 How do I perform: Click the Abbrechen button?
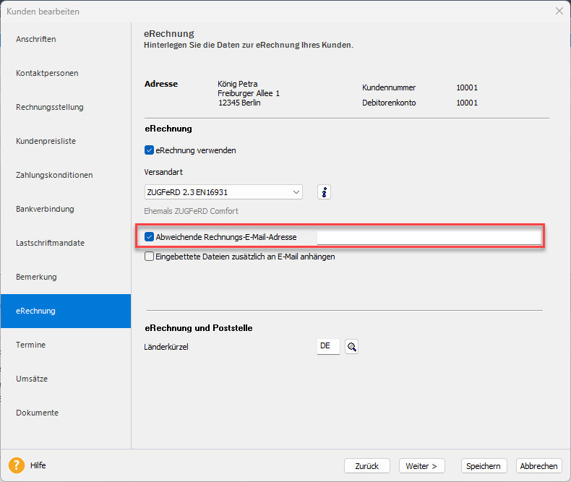(539, 465)
